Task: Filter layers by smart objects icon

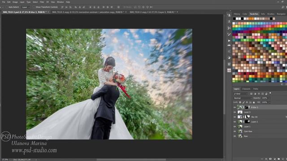Action: 266,94
